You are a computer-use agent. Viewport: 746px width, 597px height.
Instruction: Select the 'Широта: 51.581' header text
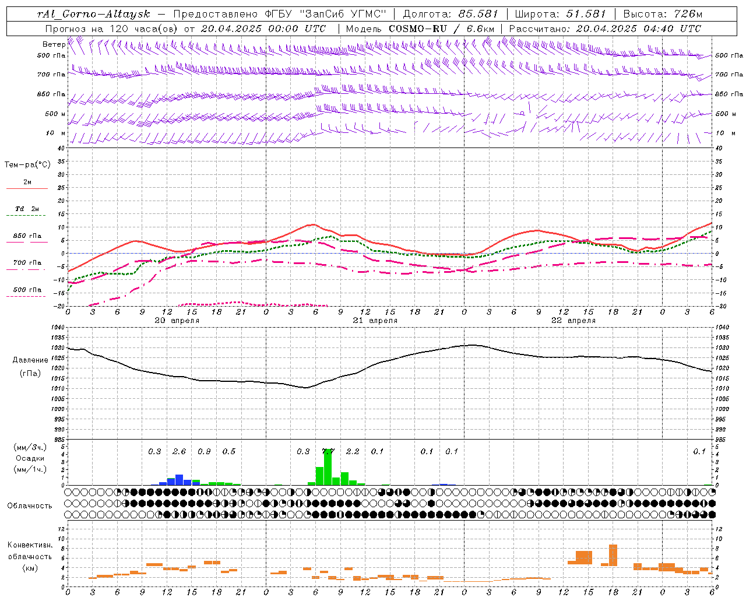(561, 14)
